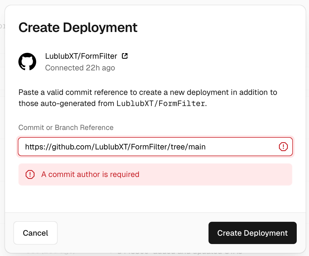This screenshot has width=309, height=256.
Task: Click the warning icon in the error banner
Action: [x=30, y=174]
